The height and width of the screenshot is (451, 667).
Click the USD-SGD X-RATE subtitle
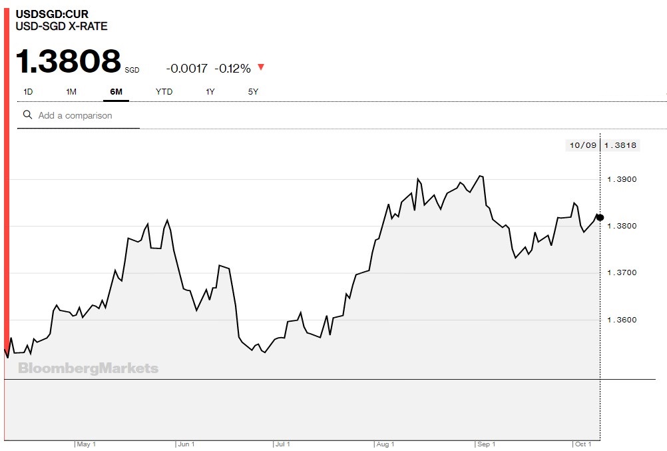click(x=62, y=27)
